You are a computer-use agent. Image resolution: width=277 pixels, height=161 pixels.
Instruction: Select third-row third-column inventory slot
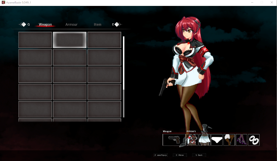coord(104,74)
